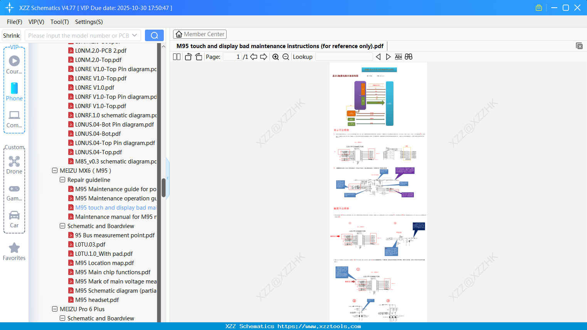Select the M95 touch and display PDF tab
Viewport: 587px width, 330px height.
[280, 46]
